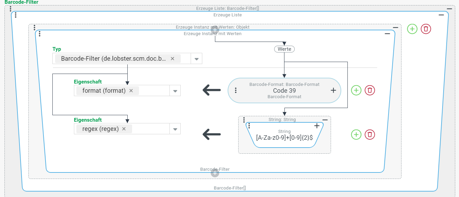Edit the regex string value field

pyautogui.click(x=284, y=138)
